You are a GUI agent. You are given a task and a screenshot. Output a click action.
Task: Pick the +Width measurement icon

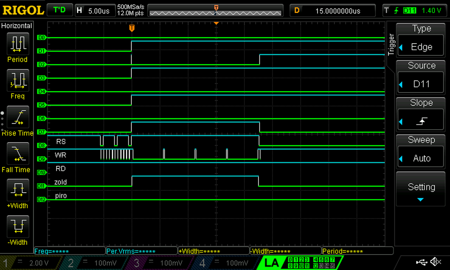tap(17, 190)
